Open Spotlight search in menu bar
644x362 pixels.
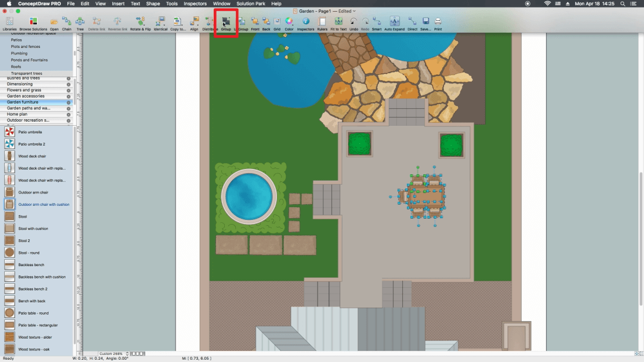coord(623,4)
